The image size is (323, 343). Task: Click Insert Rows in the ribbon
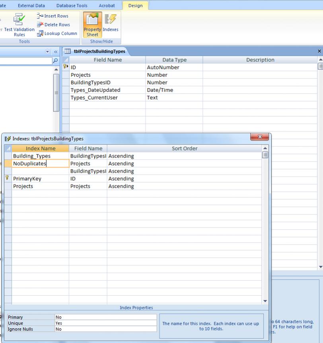(x=53, y=16)
